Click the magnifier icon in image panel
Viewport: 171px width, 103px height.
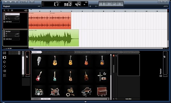pos(116,56)
